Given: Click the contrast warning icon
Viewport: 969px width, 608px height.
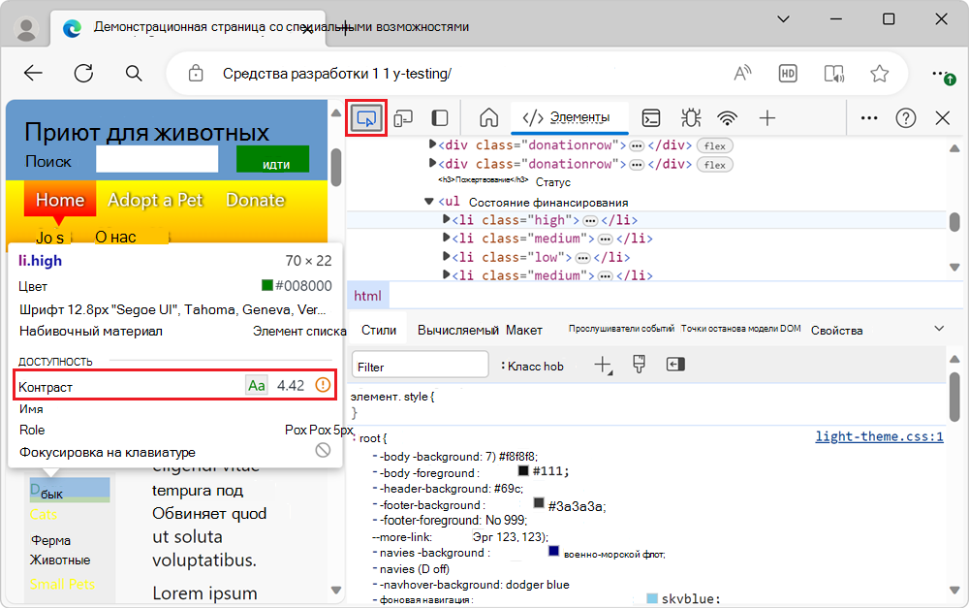Looking at the screenshot, I should tap(323, 385).
